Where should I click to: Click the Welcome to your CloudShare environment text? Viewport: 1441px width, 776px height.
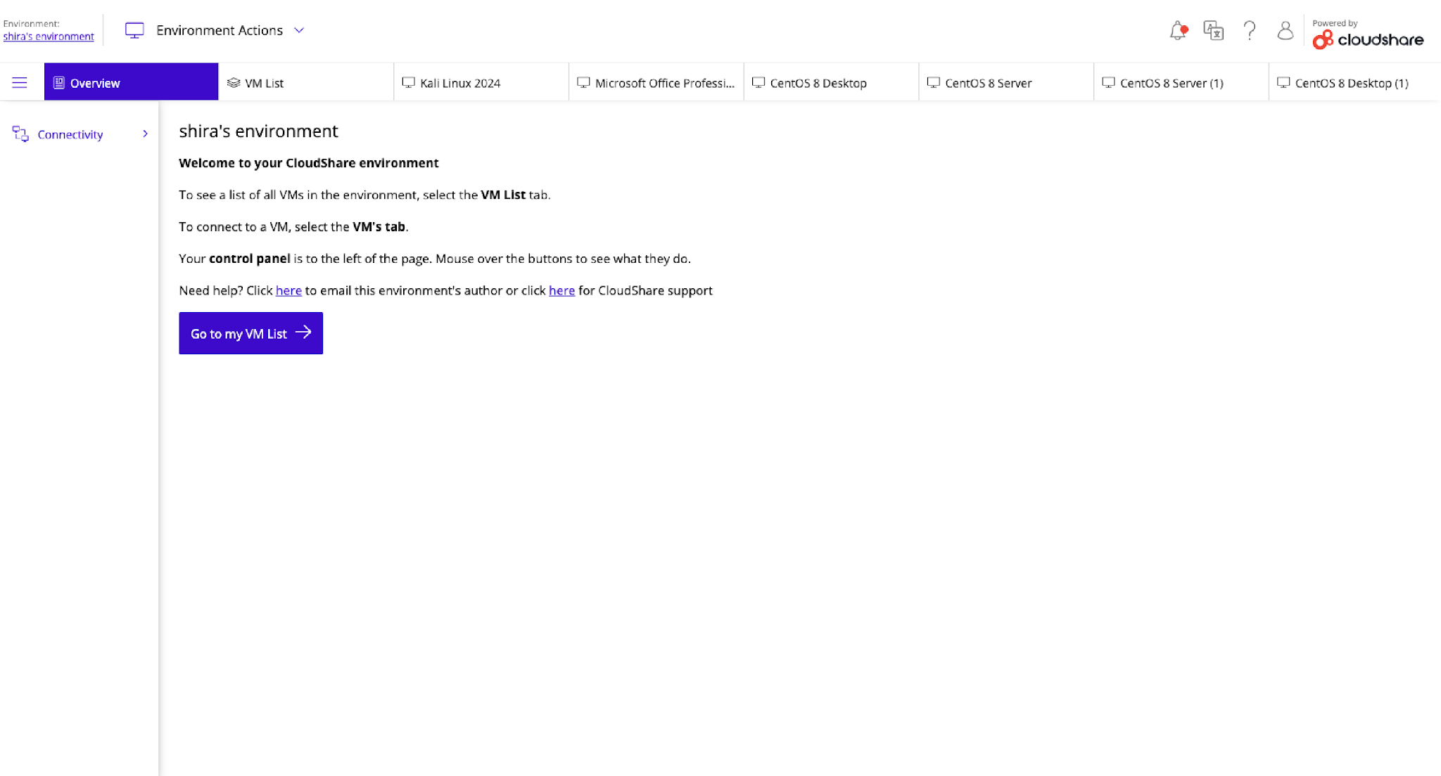(308, 163)
